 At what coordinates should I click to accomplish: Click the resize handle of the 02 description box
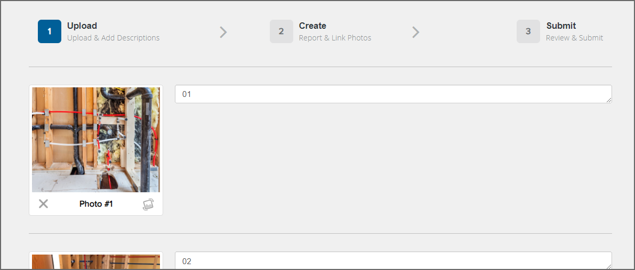pyautogui.click(x=609, y=266)
